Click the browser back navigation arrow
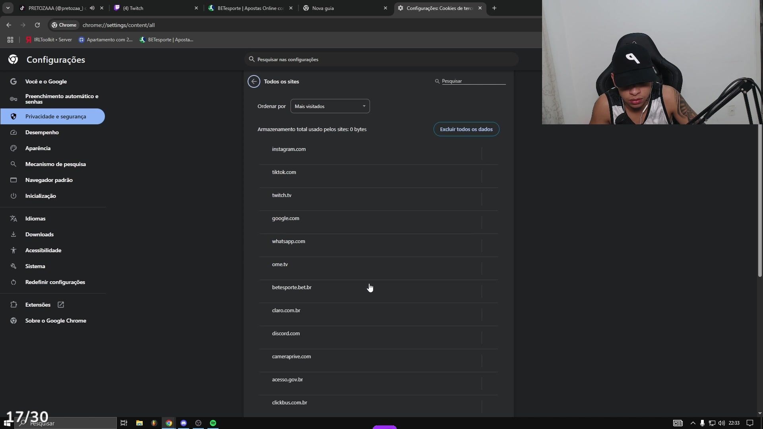 point(9,25)
